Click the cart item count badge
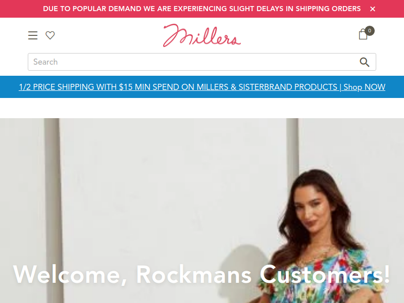 370,31
